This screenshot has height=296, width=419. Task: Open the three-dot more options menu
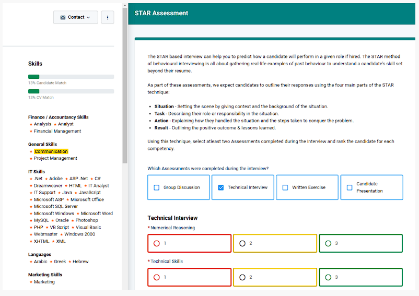[x=108, y=17]
